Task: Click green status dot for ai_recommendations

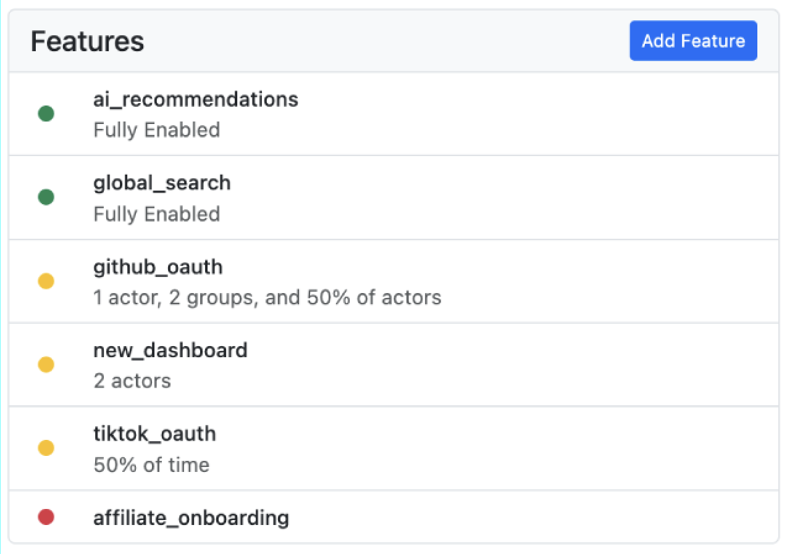Action: 46,114
